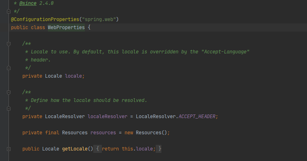This screenshot has width=307, height=161.
Task: Click the @ConfigurationProperties annotation
Action: pos(45,19)
